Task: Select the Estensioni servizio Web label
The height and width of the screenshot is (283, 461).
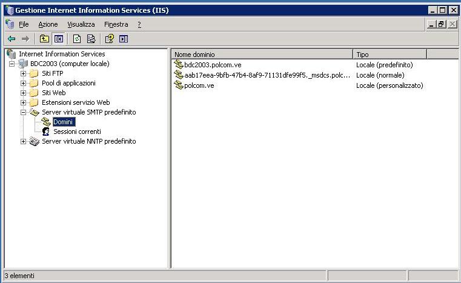Action: (x=76, y=102)
